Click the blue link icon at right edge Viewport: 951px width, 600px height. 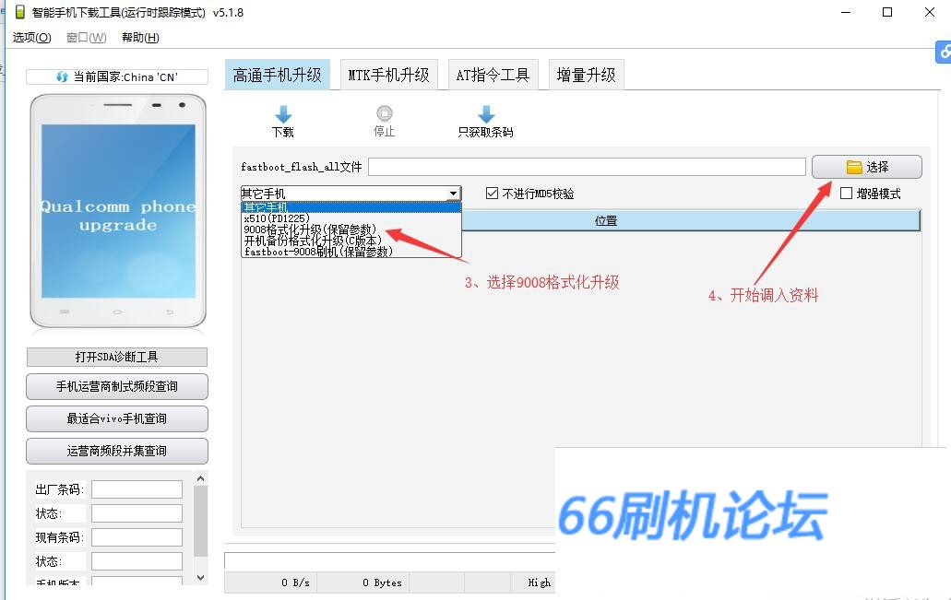click(x=944, y=53)
